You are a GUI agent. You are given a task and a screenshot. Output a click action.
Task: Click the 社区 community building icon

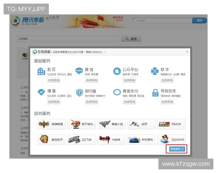(x=41, y=71)
